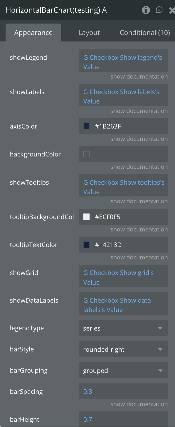Image resolution: width=175 pixels, height=427 pixels.
Task: Show documentation under barSpacing
Action: pos(139,404)
